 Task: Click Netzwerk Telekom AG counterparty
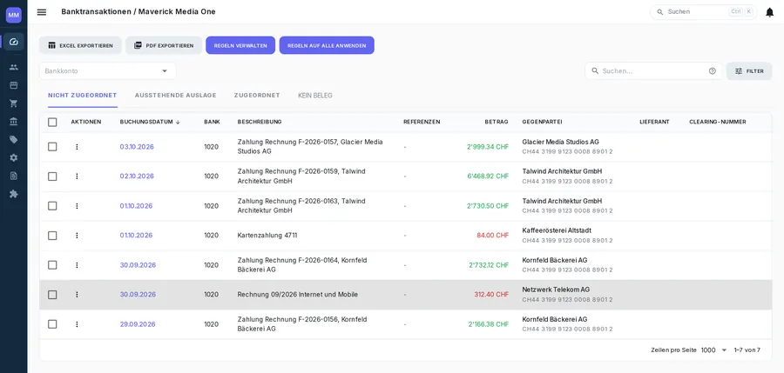point(556,290)
